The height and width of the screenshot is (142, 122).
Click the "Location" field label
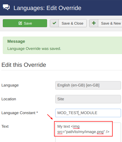tap(9, 99)
